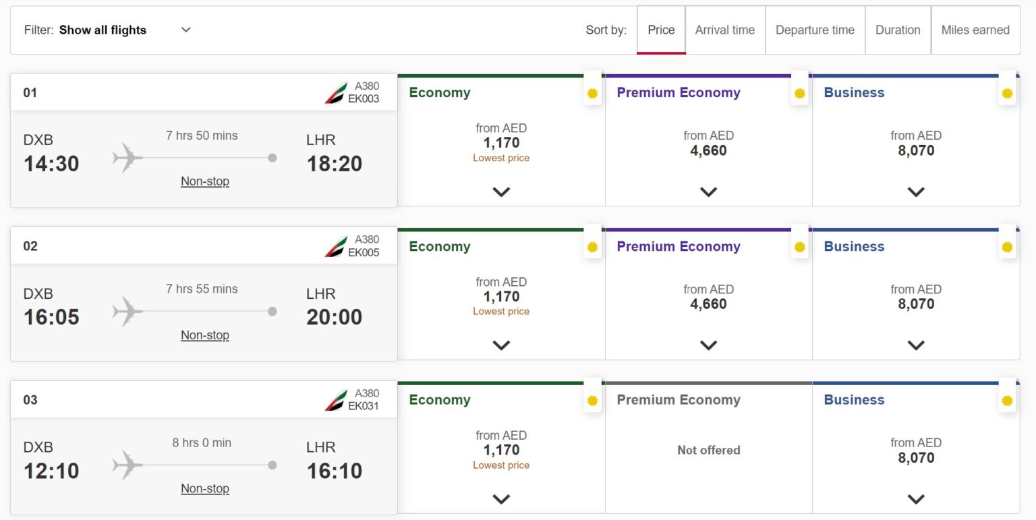
Task: Select the Economy AED 1,170 fare on flight 02
Action: (x=501, y=295)
